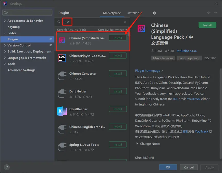Image resolution: width=222 pixels, height=173 pixels.
Task: Install Spring & Java Tools plugin
Action: tap(118, 145)
